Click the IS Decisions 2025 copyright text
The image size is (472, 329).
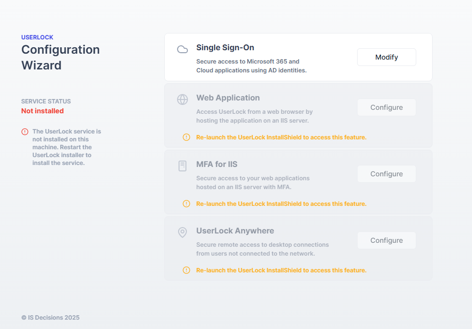point(50,318)
